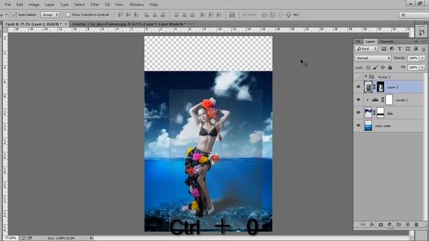Enable Show Transform Controls checkbox
The image size is (429, 241).
point(68,15)
